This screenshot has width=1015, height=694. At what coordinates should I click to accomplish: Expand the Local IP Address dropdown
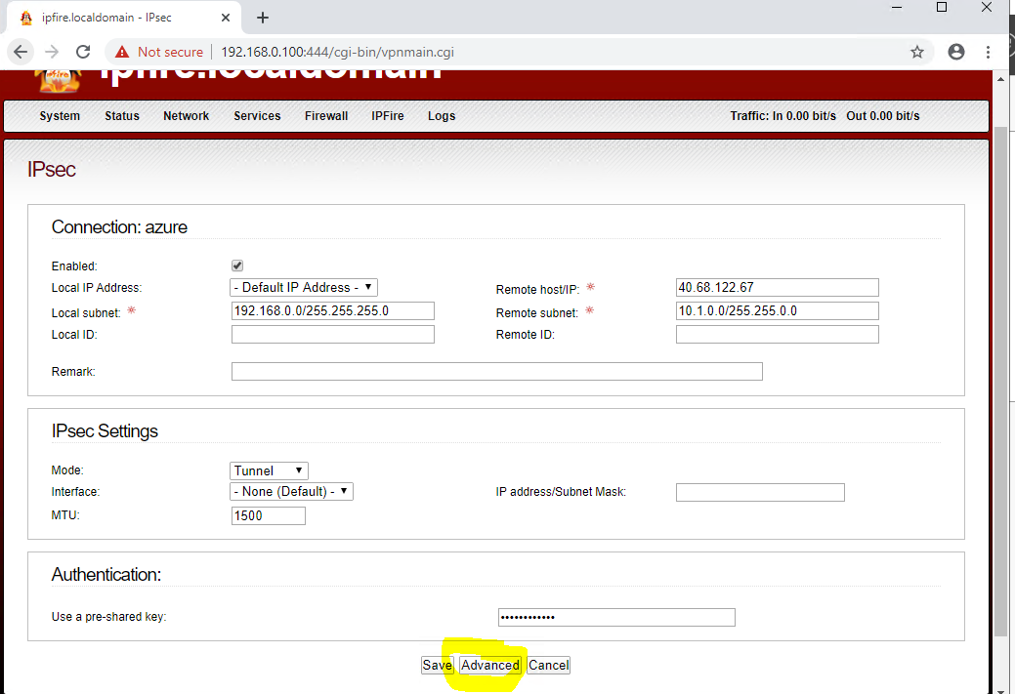[304, 287]
